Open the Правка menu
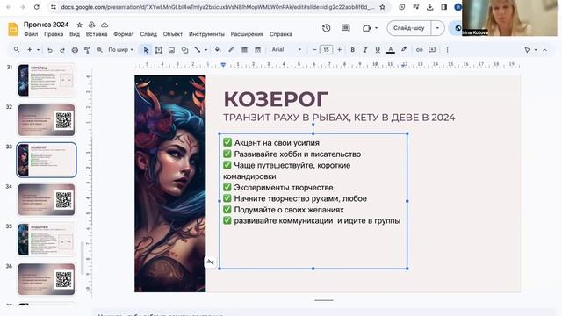 tap(54, 34)
